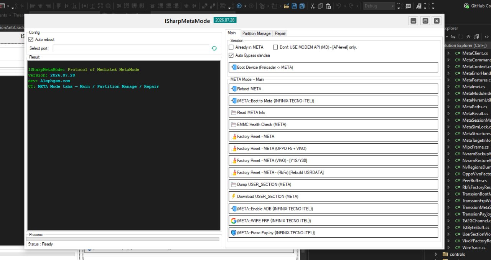Expand MetaImei.cs tree node
Image resolution: width=491 pixels, height=260 pixels.
[x=449, y=87]
